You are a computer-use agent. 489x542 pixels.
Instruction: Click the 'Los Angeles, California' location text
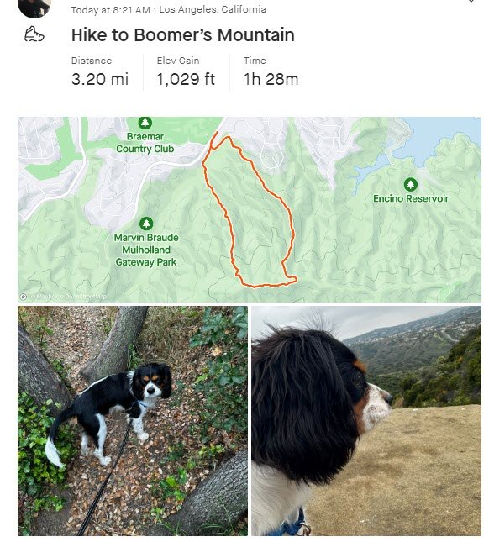tap(213, 9)
